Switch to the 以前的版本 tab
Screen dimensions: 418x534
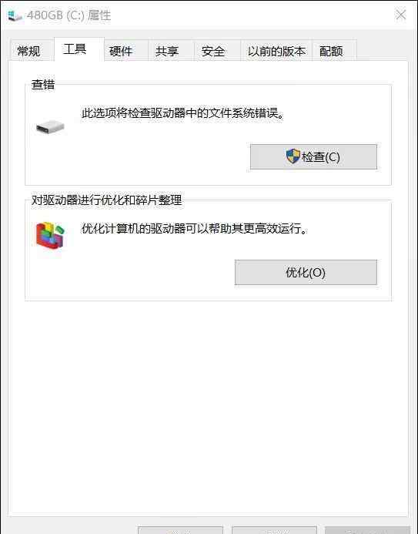(x=276, y=51)
